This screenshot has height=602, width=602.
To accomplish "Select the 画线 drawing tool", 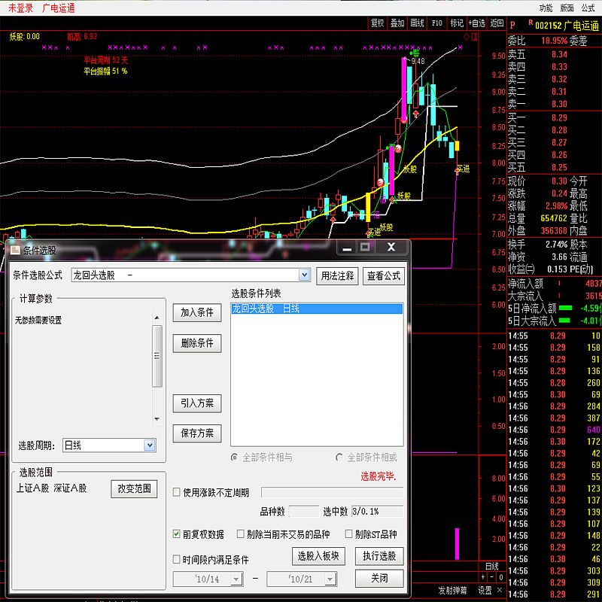I will (418, 23).
